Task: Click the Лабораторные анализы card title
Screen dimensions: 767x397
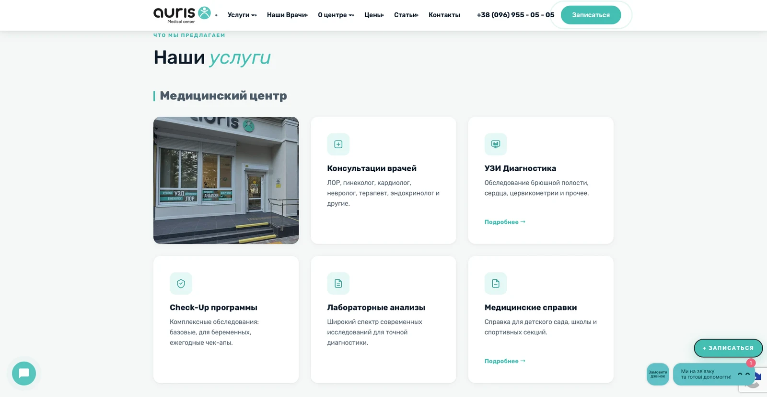Action: tap(376, 308)
